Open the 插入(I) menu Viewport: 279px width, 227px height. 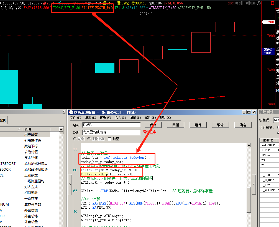tap(120, 118)
